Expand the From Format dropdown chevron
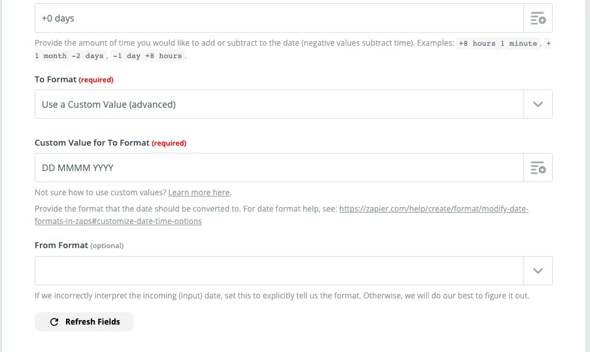Screen dimensions: 590x352 pos(538,271)
